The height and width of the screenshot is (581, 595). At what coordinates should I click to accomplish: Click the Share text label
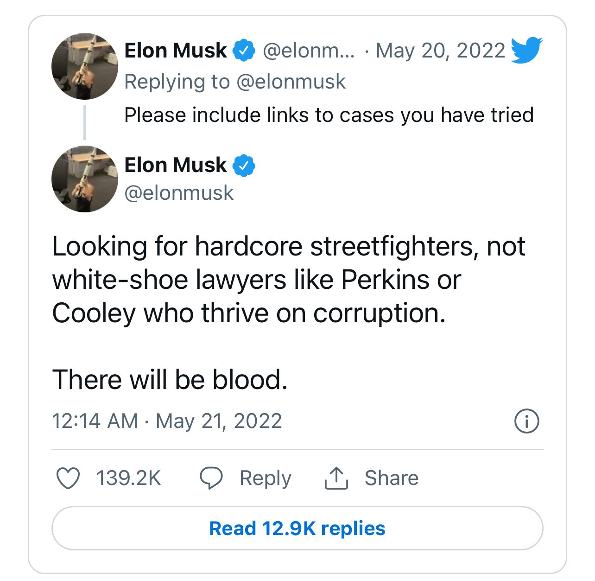[x=391, y=478]
